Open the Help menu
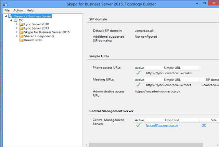 (x=30, y=10)
